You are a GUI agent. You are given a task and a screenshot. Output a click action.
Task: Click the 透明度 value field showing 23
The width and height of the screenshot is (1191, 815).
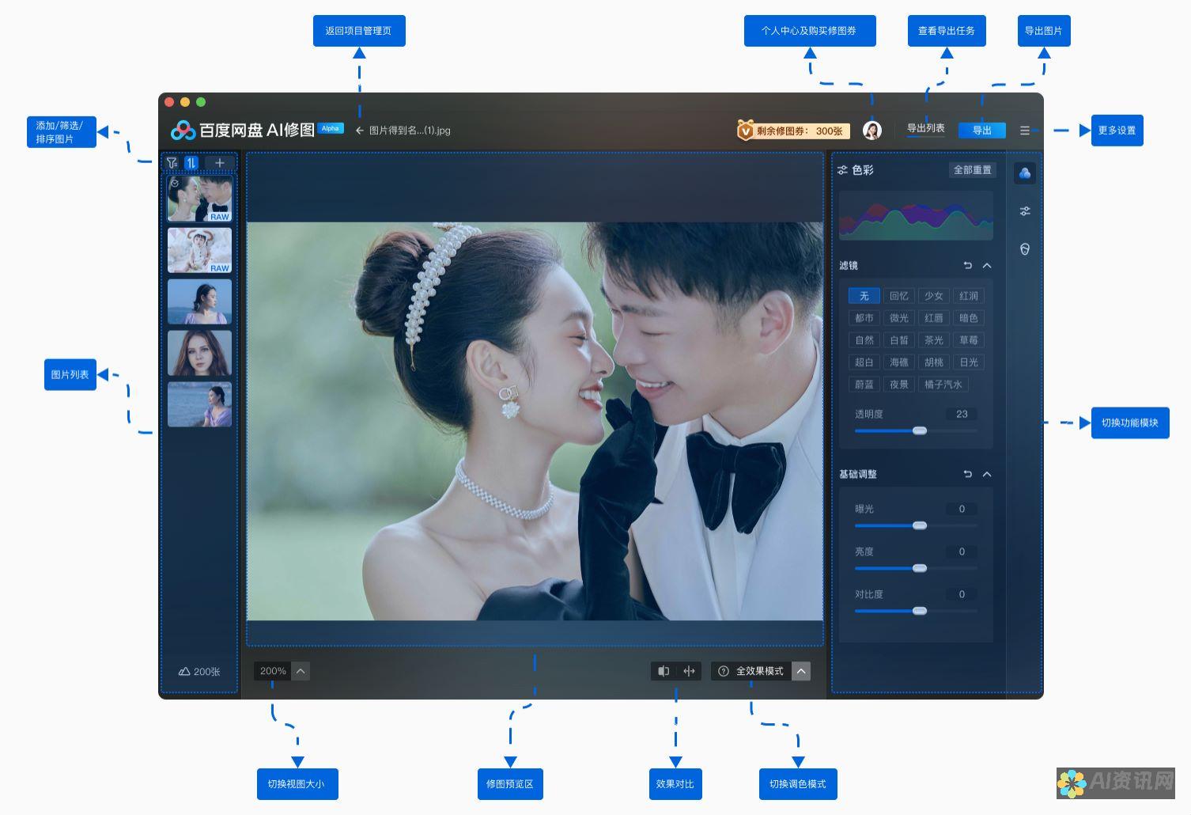962,414
